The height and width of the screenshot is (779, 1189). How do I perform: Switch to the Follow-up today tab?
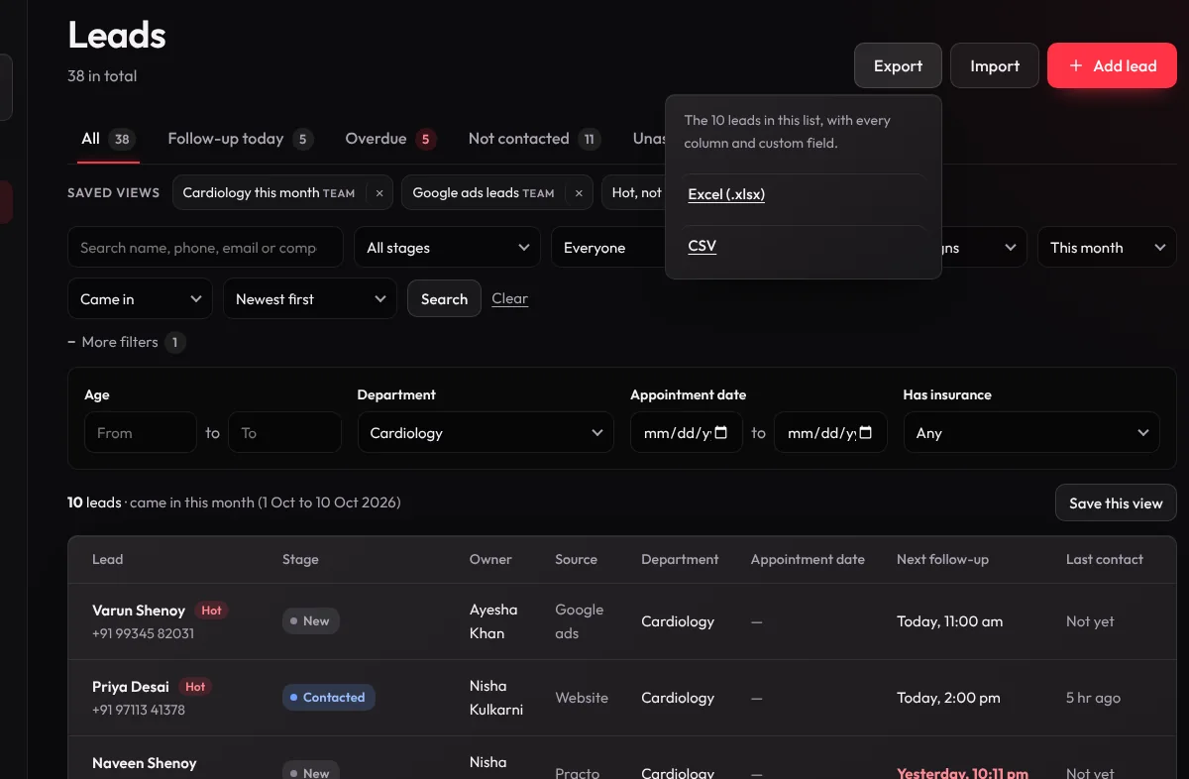point(241,139)
